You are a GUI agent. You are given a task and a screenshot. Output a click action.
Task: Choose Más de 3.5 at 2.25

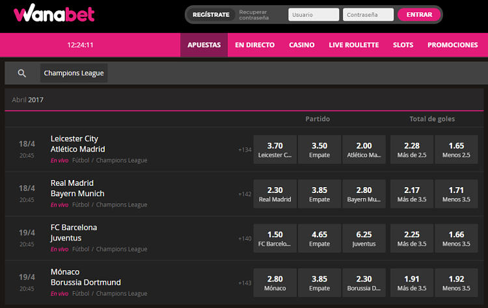(x=412, y=238)
